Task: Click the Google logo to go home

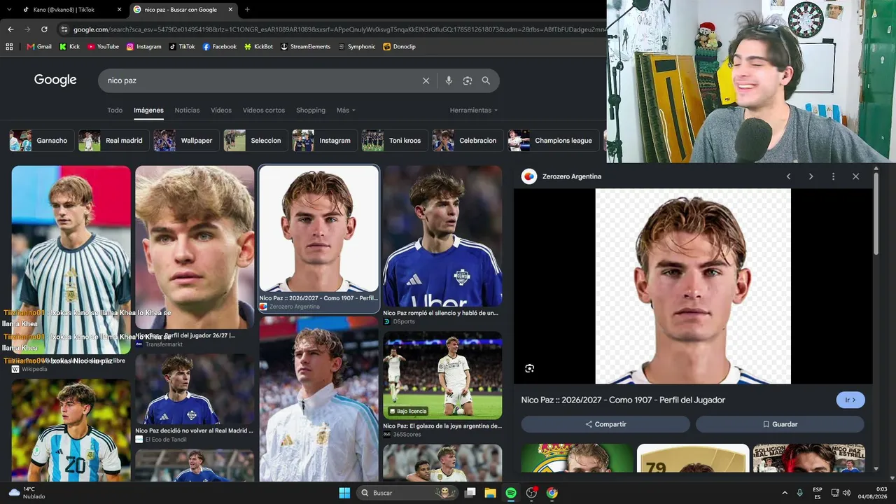Action: [55, 80]
